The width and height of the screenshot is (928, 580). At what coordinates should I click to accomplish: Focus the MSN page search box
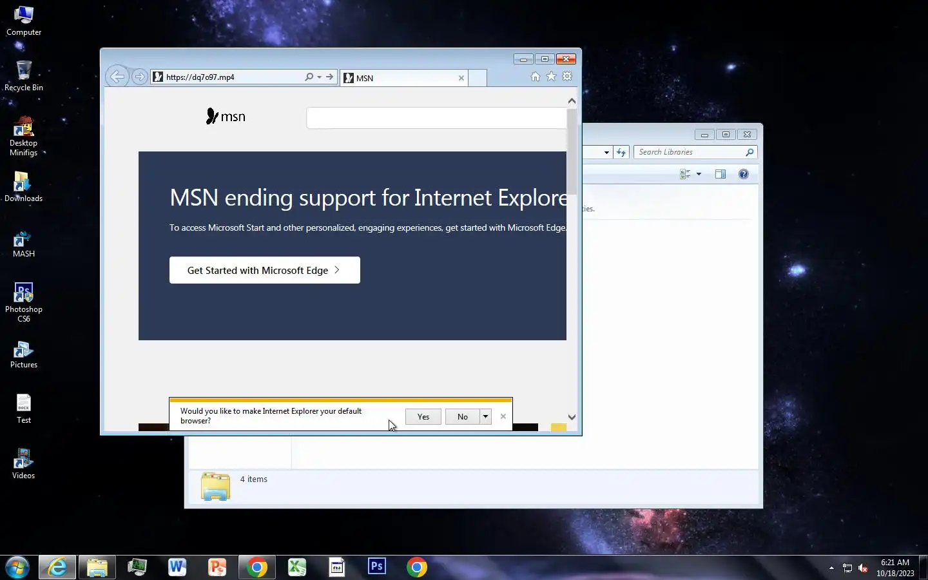tap(436, 118)
